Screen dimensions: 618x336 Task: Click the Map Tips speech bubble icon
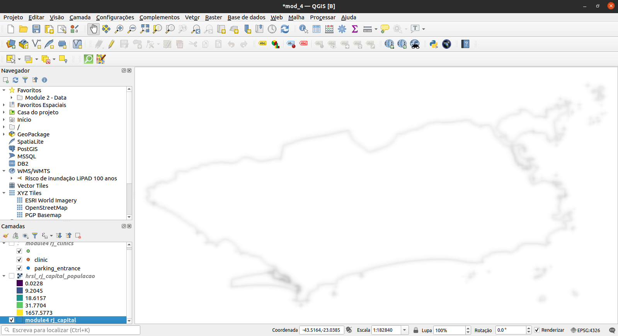tap(385, 29)
